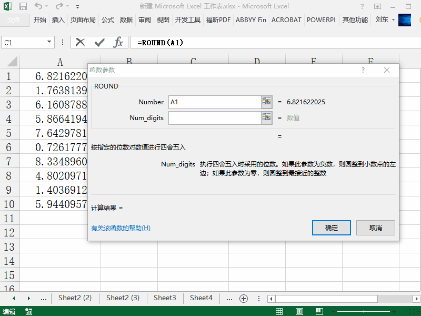
Task: Open 有关该函数的帮助 link
Action: [x=121, y=228]
